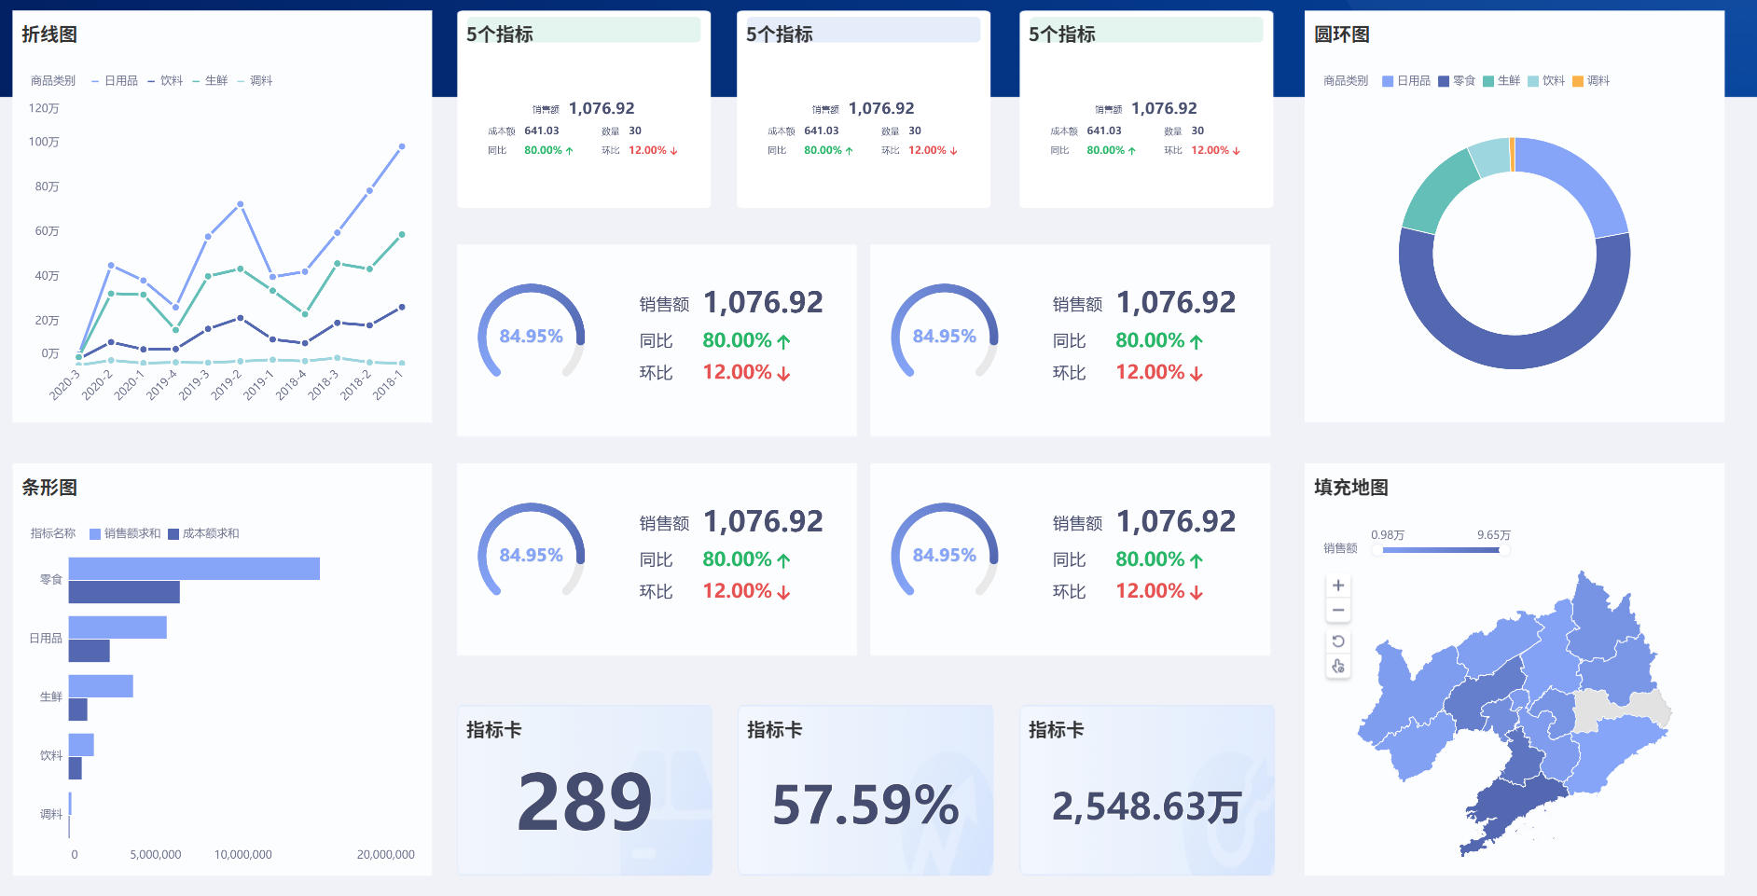
Task: Click the 57.59% value on the 指标卡 card
Action: (865, 801)
